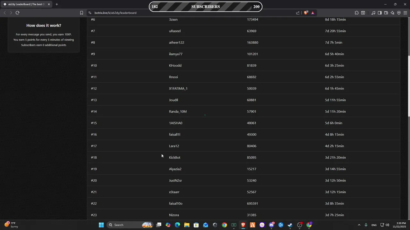Image resolution: width=410 pixels, height=230 pixels.
Task: Open Discord from the taskbar
Action: pyautogui.click(x=272, y=225)
